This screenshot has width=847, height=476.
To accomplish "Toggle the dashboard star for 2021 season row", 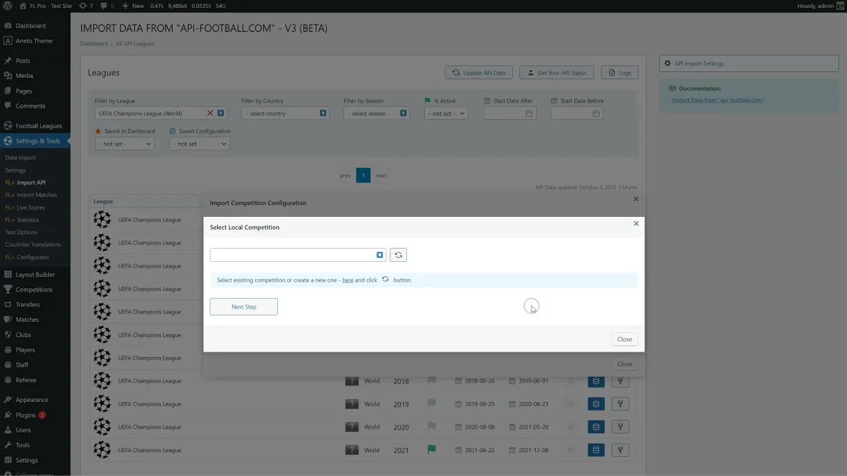I will pos(570,450).
